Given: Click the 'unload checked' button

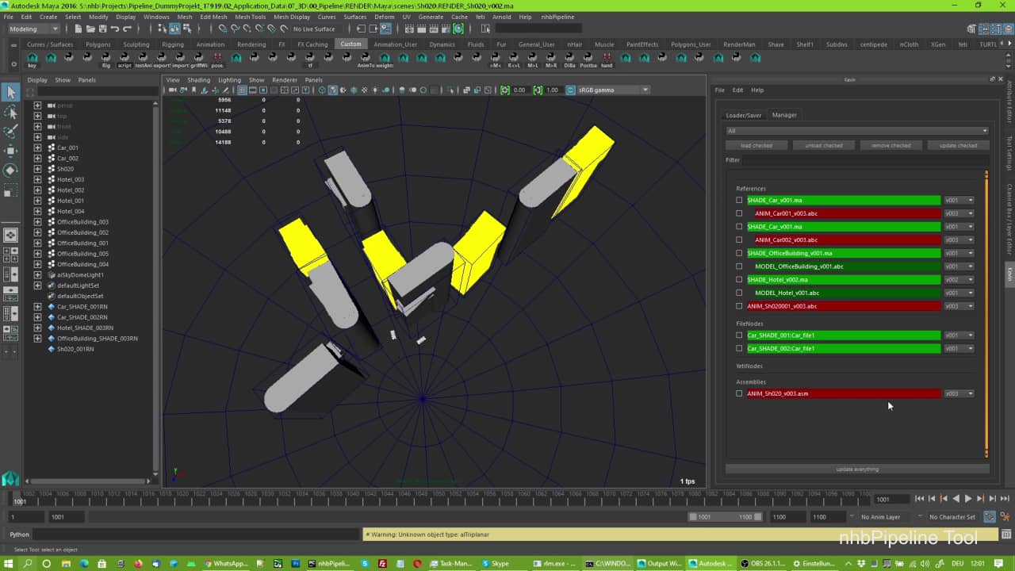Looking at the screenshot, I should click(824, 145).
